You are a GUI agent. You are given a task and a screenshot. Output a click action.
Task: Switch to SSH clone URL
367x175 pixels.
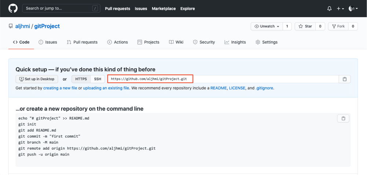(97, 79)
